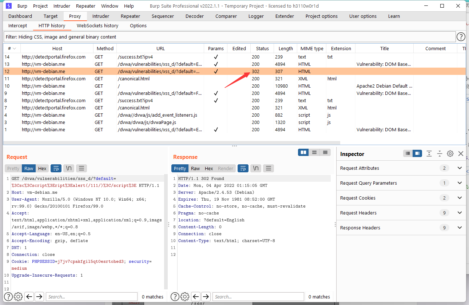Select combined tabbed layout icon

325,152
